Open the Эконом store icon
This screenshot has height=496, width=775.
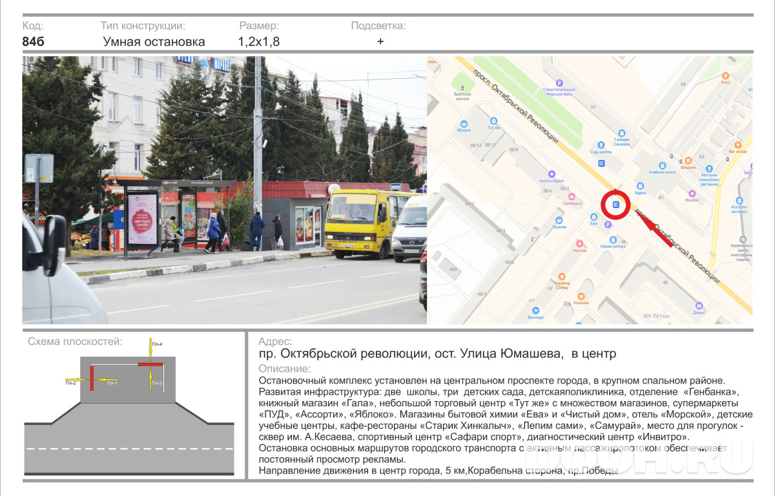559,220
